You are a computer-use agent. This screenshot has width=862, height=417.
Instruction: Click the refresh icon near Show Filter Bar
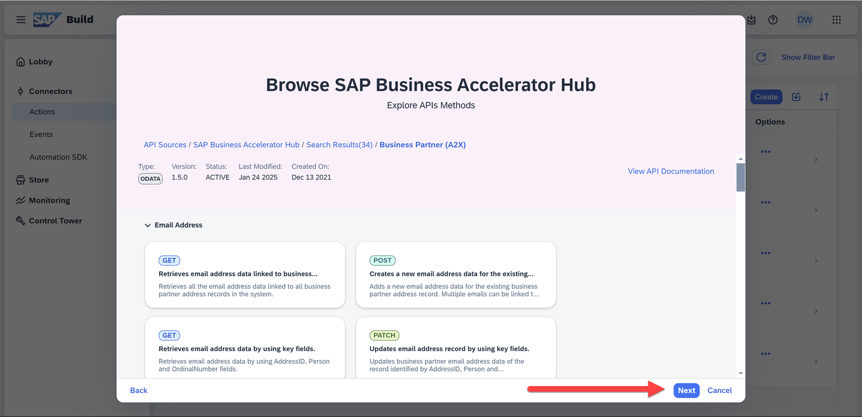[761, 57]
